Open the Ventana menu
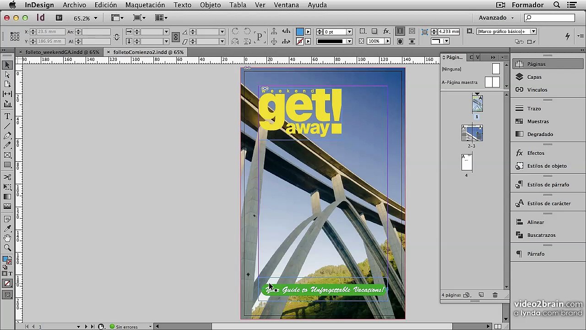586x330 pixels. coord(287,5)
